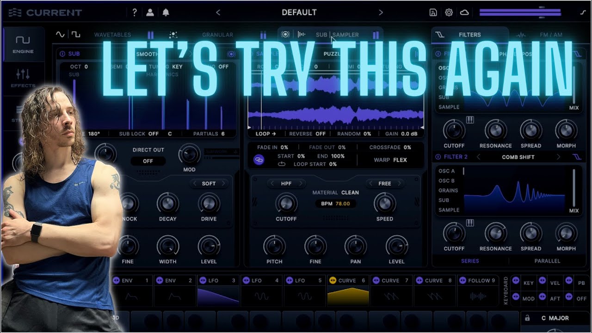Select next filter type right of HPF

[301, 184]
